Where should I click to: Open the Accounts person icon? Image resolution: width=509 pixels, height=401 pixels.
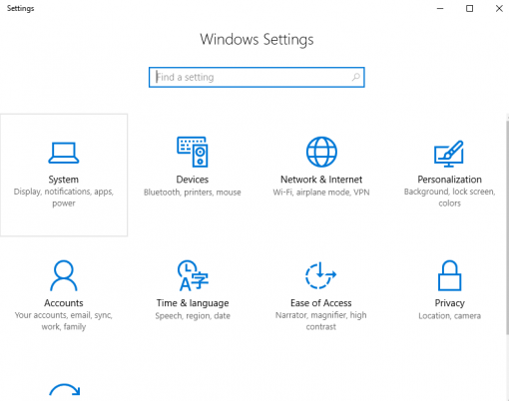pyautogui.click(x=64, y=275)
